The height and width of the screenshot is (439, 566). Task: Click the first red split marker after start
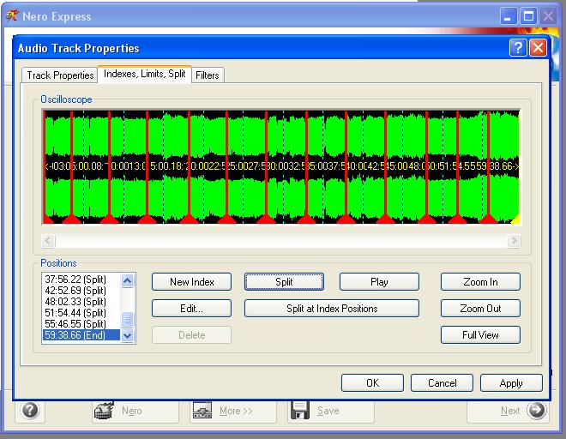(72, 219)
